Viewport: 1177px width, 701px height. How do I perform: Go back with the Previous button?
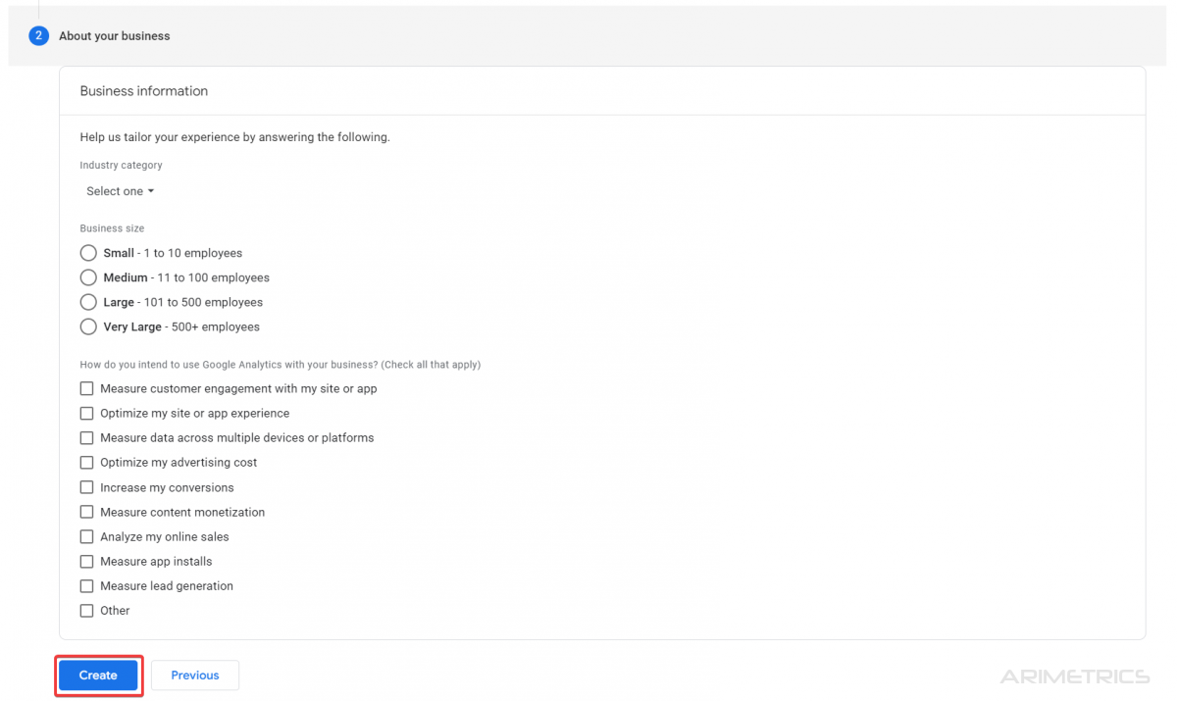pos(194,676)
